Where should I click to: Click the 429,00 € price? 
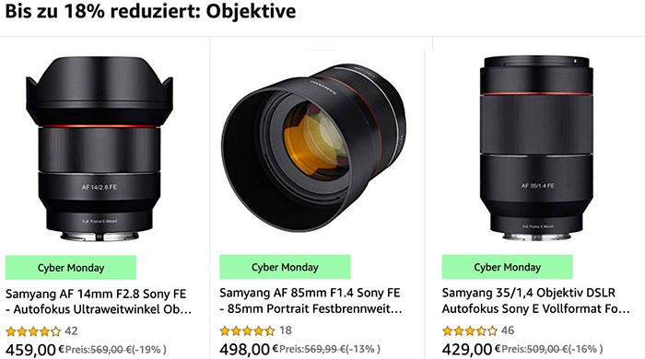[x=472, y=349]
